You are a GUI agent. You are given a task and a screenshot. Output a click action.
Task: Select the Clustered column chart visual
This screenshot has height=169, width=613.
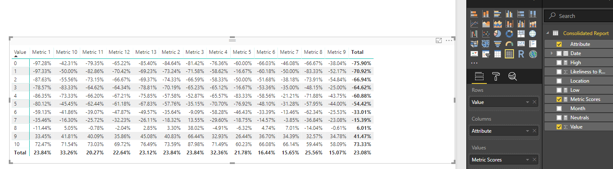point(509,14)
